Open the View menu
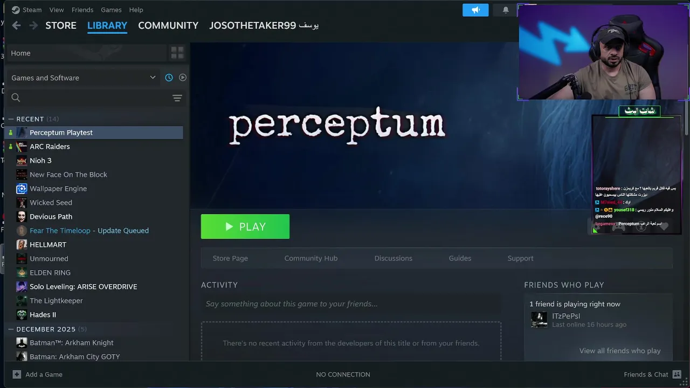Viewport: 690px width, 388px height. [x=57, y=10]
